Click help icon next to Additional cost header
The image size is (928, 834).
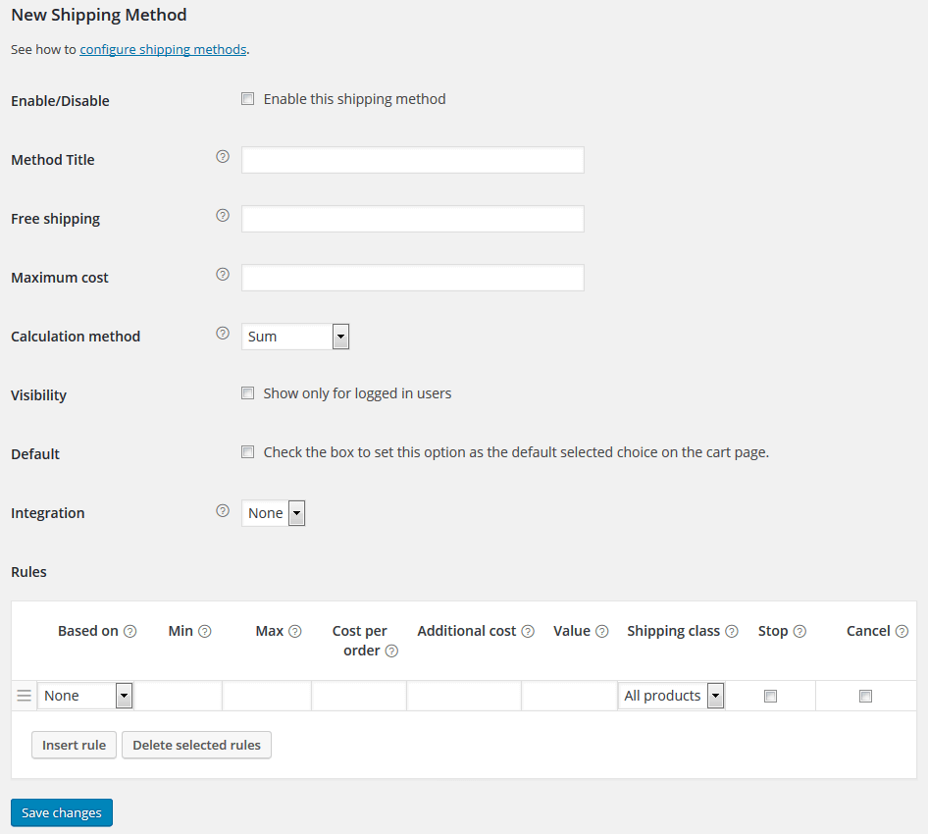pyautogui.click(x=528, y=632)
